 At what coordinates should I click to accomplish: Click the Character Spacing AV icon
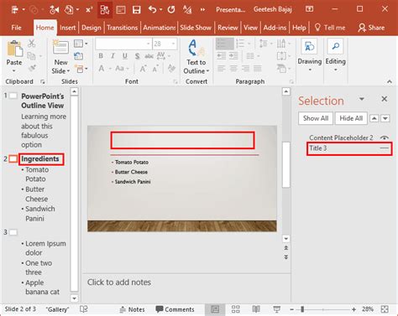(161, 56)
